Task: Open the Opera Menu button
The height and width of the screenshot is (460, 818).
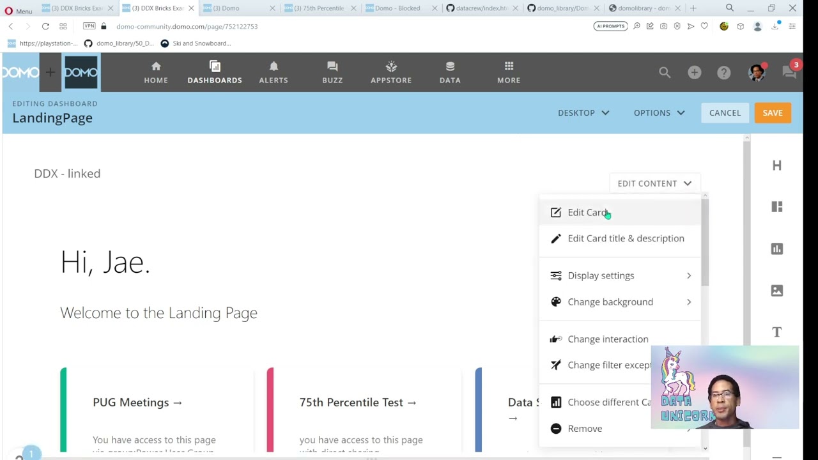Action: 19,11
